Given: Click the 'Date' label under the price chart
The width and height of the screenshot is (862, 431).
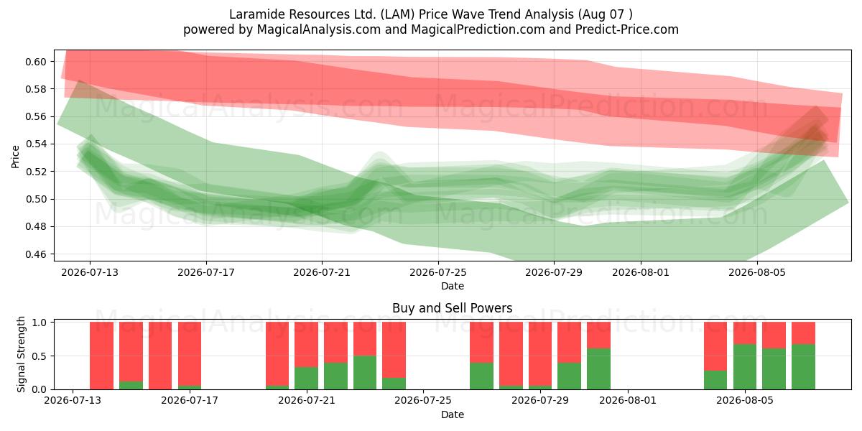Looking at the screenshot, I should pyautogui.click(x=453, y=286).
